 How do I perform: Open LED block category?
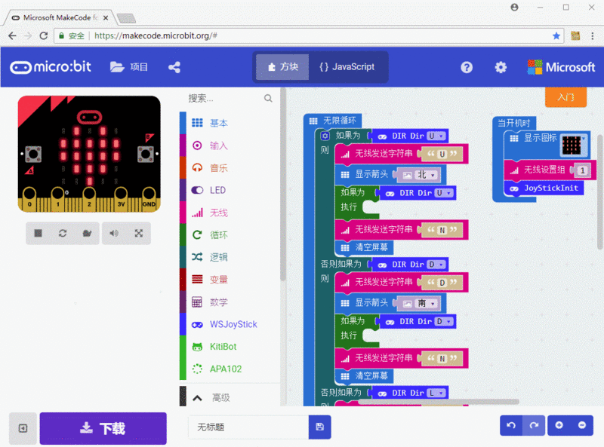point(230,190)
